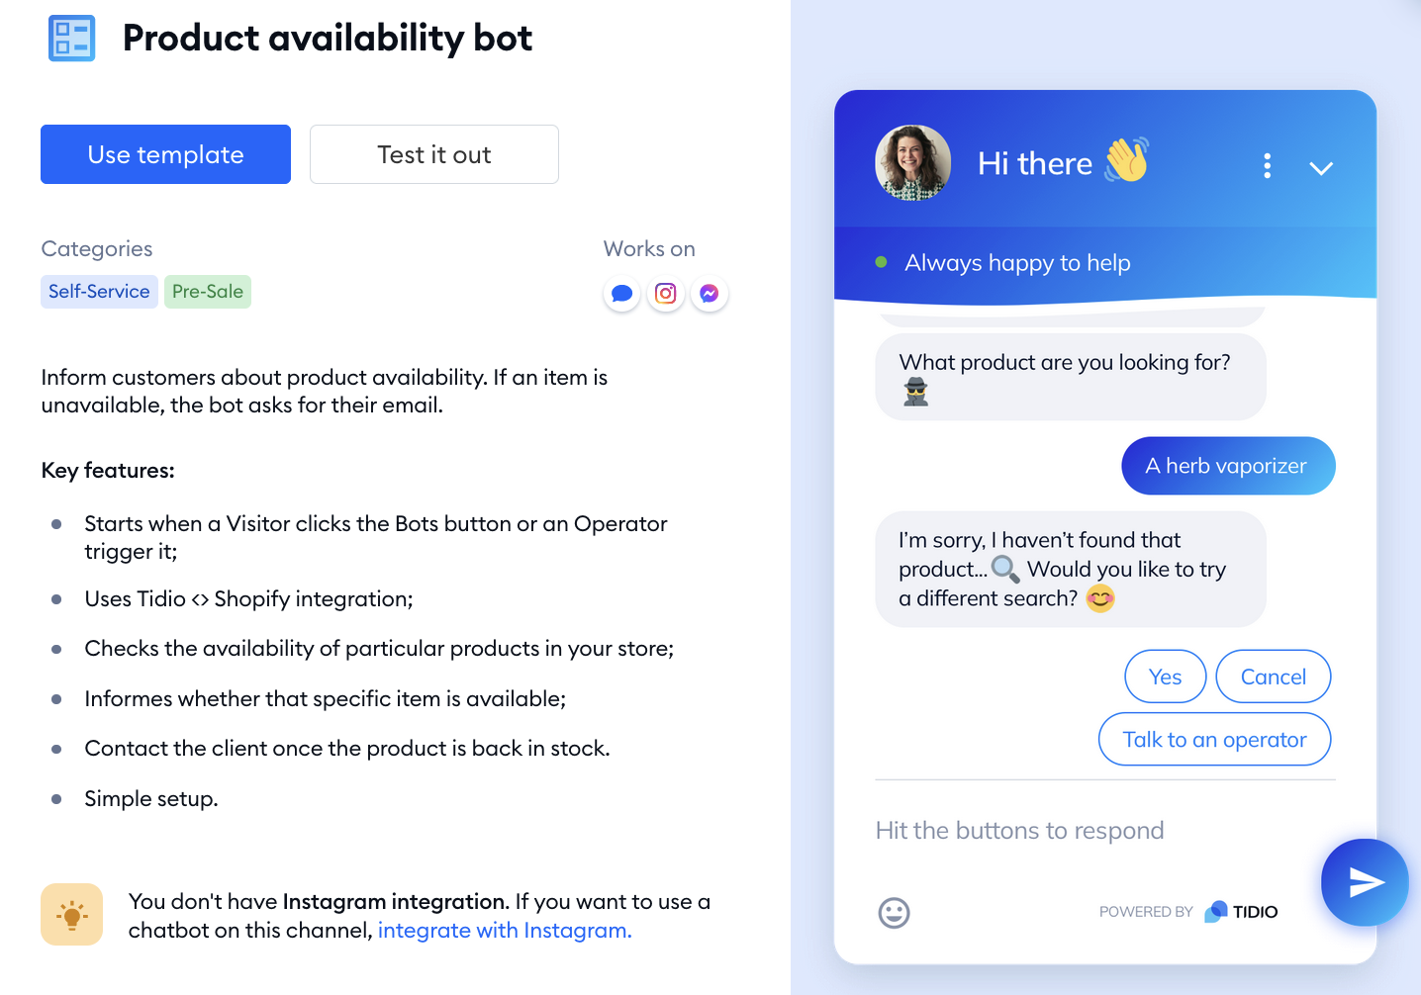Screen dimensions: 1421x995
Task: Click the lightbulb tip icon
Action: point(72,915)
